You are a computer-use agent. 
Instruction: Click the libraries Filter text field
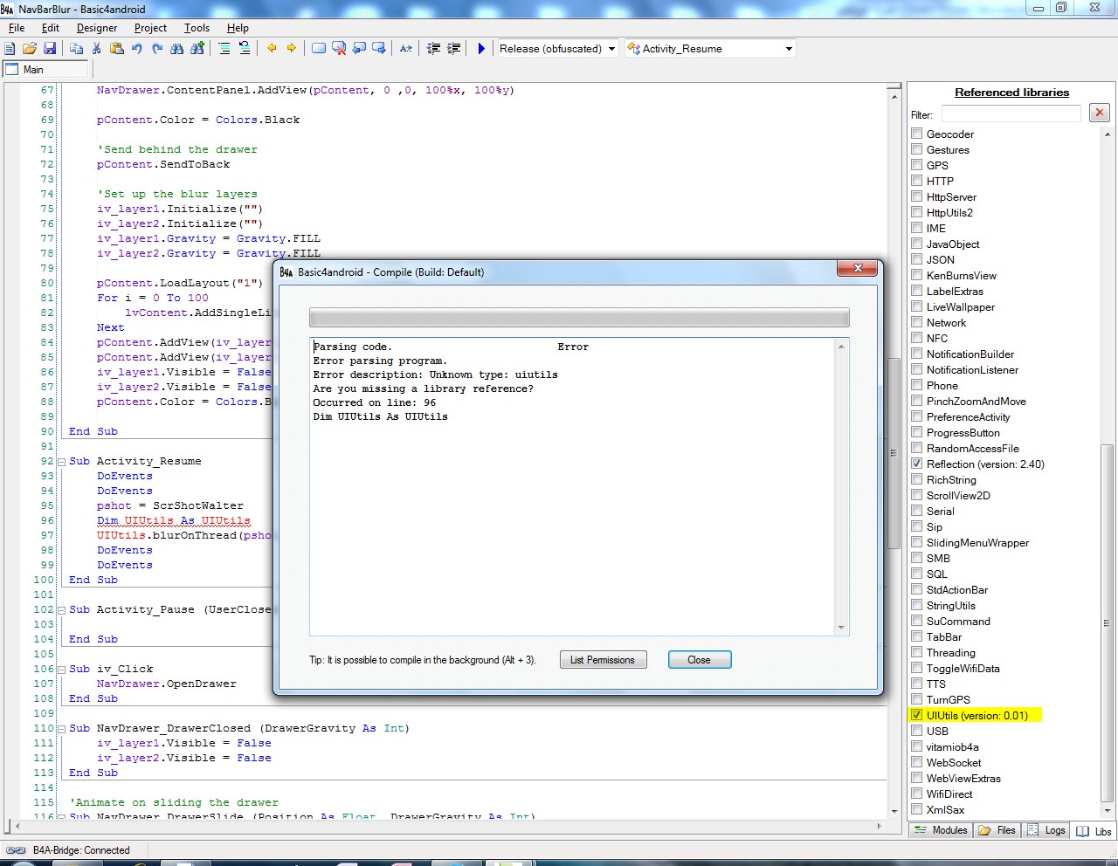click(x=1011, y=114)
